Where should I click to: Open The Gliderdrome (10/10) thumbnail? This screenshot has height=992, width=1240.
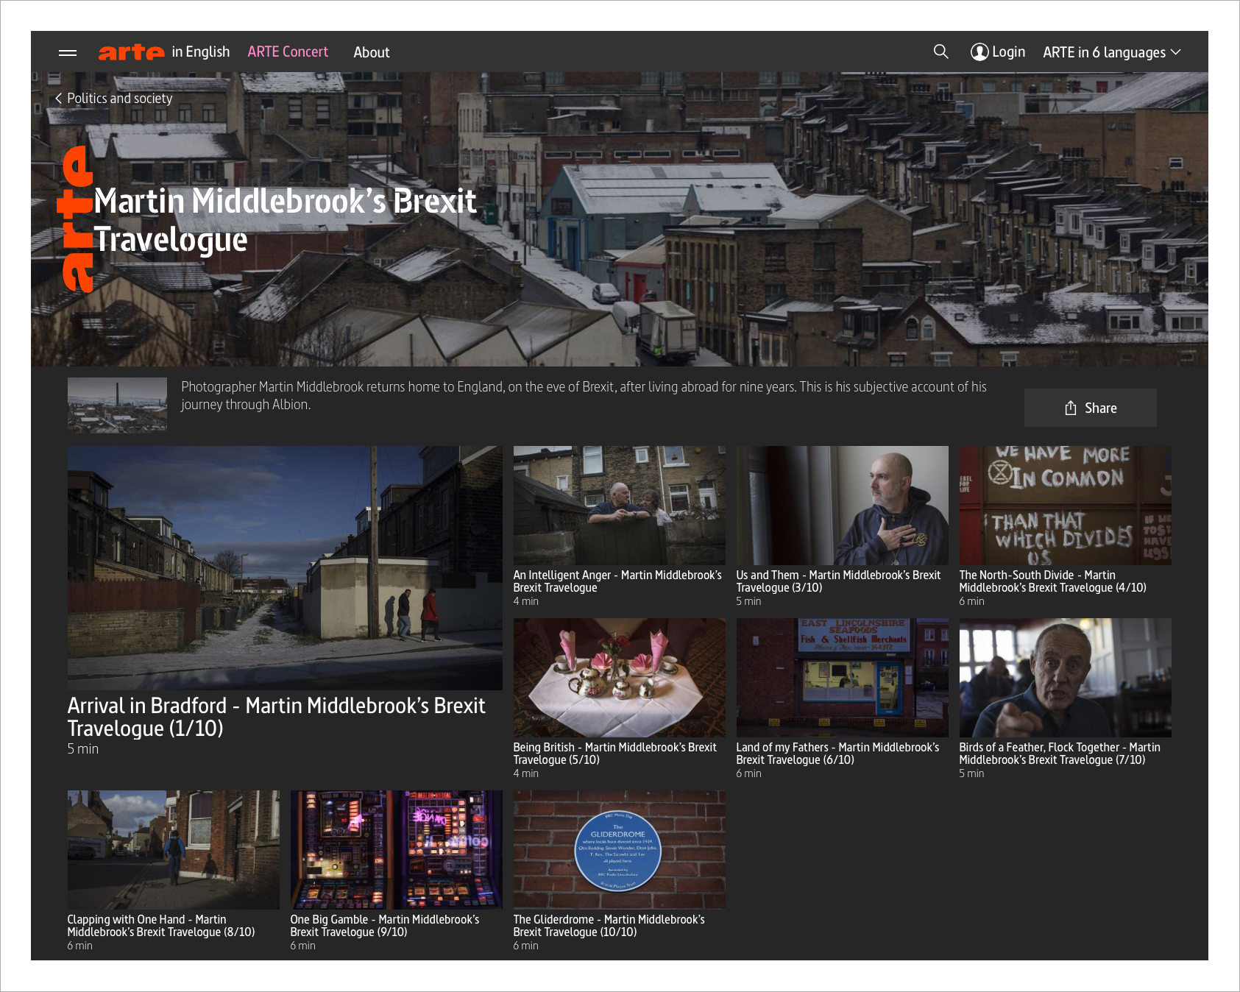click(619, 850)
